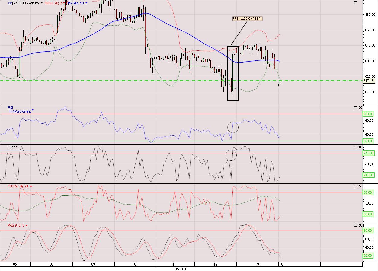Viewport: 378px width, 271px height.
Task: Maximize the RSI indicator panel
Action: [356, 108]
